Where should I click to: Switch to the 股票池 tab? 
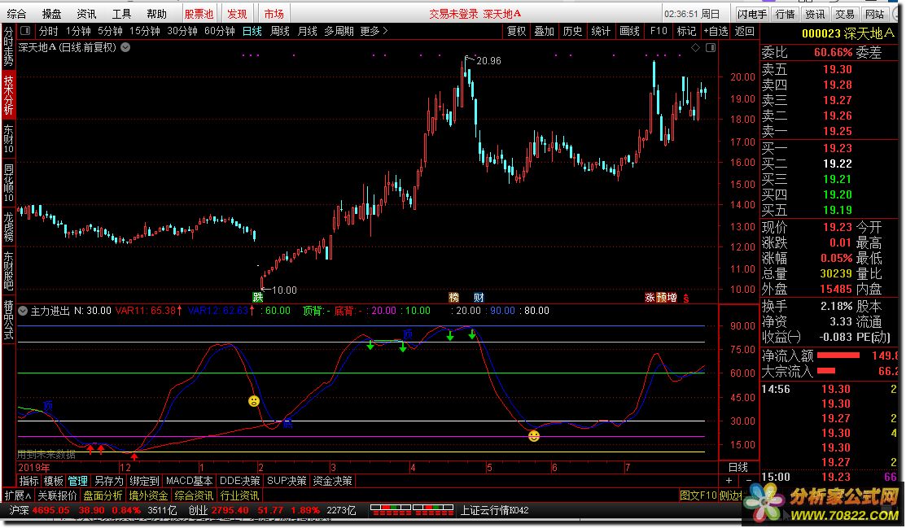tap(199, 14)
